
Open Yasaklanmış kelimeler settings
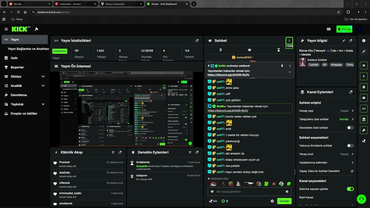(x=326, y=163)
